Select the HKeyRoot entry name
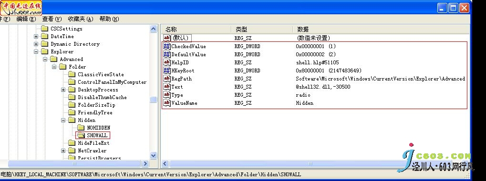Image resolution: width=486 pixels, height=181 pixels. [x=183, y=70]
